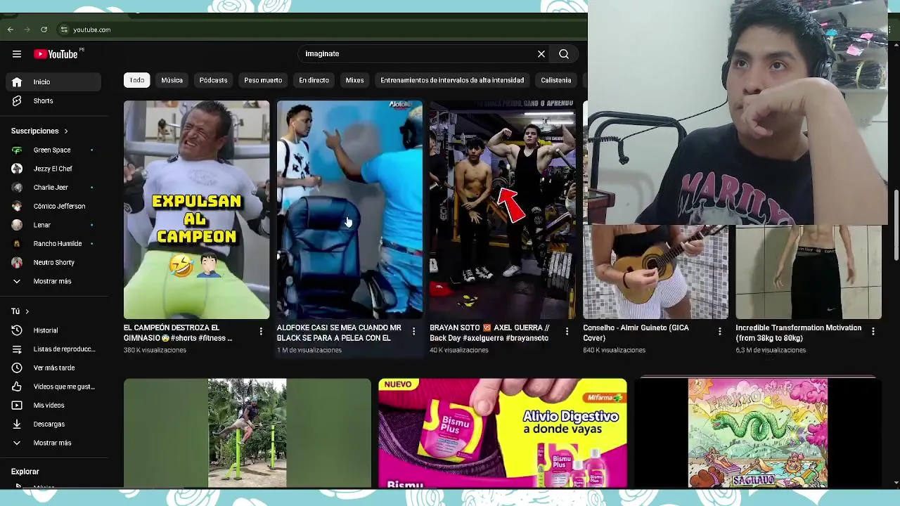Open title Incredible Transformation Motivation
Image resolution: width=900 pixels, height=506 pixels.
(x=798, y=333)
